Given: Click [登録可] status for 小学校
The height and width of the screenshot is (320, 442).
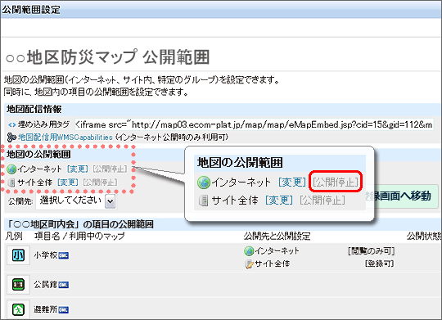Looking at the screenshot, I should 380,264.
